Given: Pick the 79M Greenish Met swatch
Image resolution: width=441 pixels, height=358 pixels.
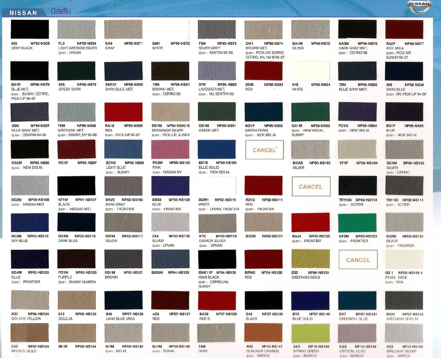Looking at the screenshot, I should 76,112.
